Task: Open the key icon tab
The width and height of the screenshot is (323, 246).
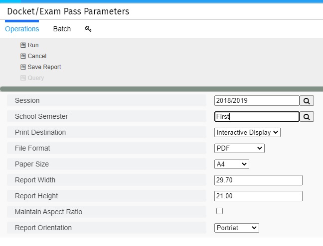Action: pyautogui.click(x=88, y=29)
